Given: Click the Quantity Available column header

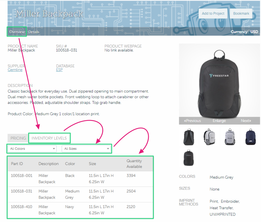Looking at the screenshot, I should pos(134,164).
